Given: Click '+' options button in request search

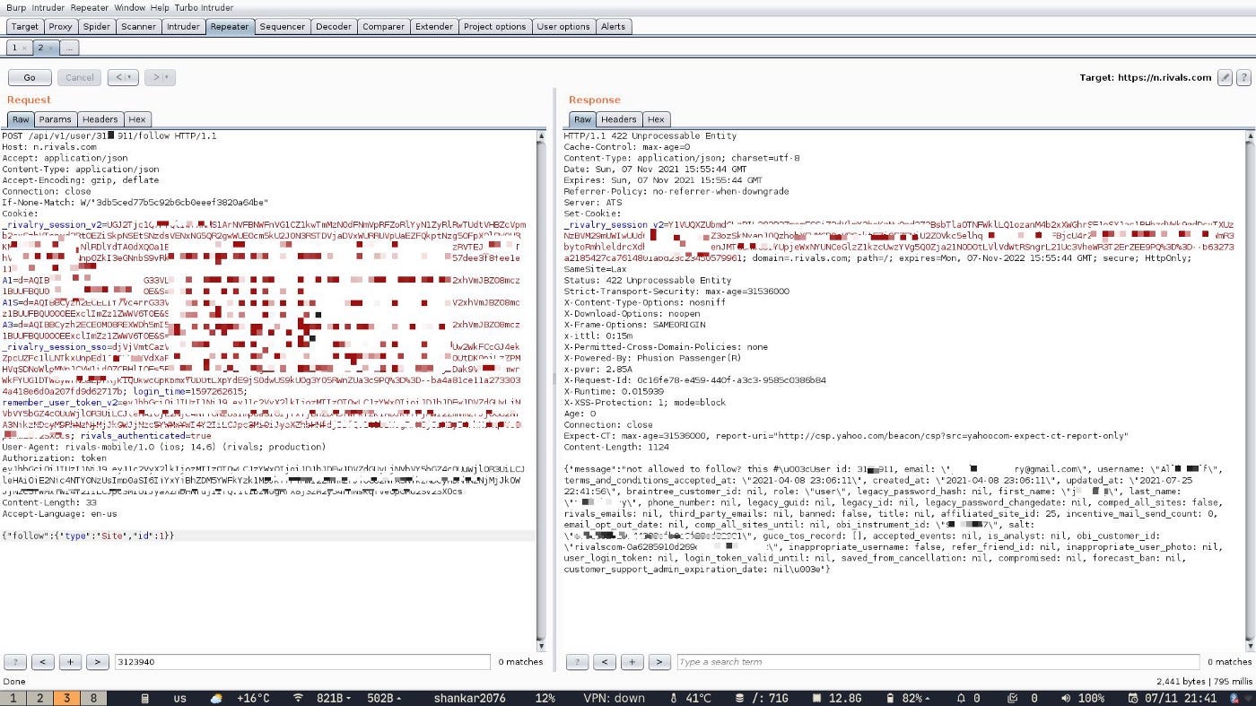Looking at the screenshot, I should [70, 662].
